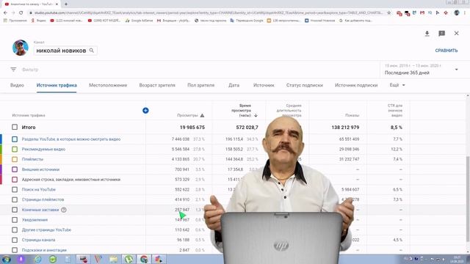This screenshot has height=264, width=470.
Task: Check the Конечные заставки row
Action: pyautogui.click(x=15, y=210)
